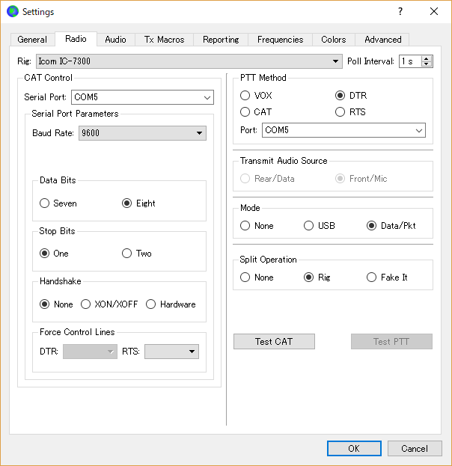Select the Radio tab
Viewport: 452px width, 466px height.
click(76, 39)
